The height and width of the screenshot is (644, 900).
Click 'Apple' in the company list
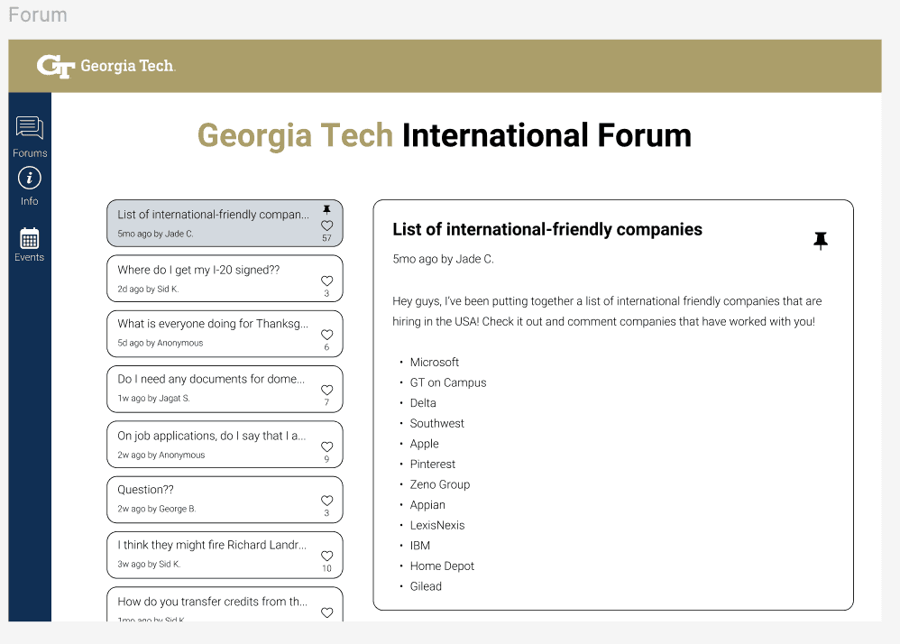click(x=424, y=444)
